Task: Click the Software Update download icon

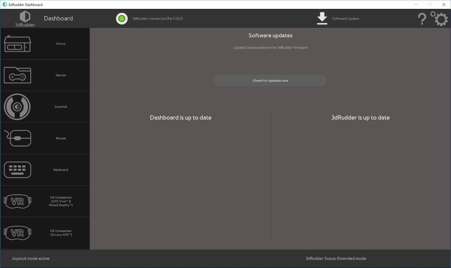Action: pyautogui.click(x=322, y=18)
